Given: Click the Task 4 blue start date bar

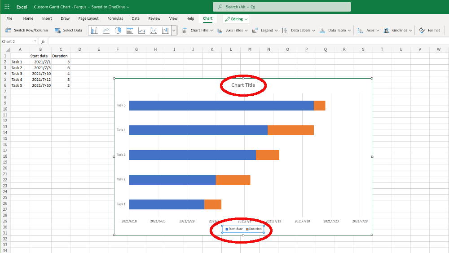Looking at the screenshot, I should tap(198, 130).
